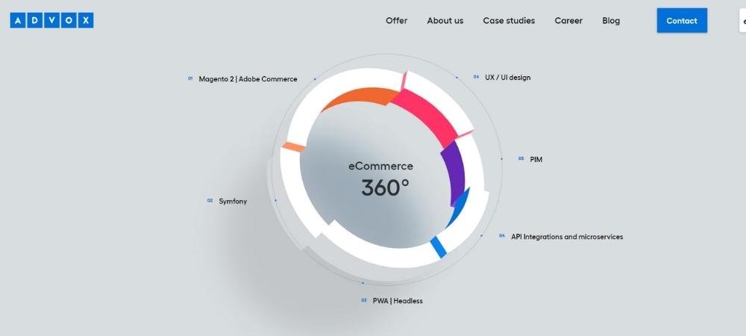Open Case studies in the navigation

click(508, 21)
